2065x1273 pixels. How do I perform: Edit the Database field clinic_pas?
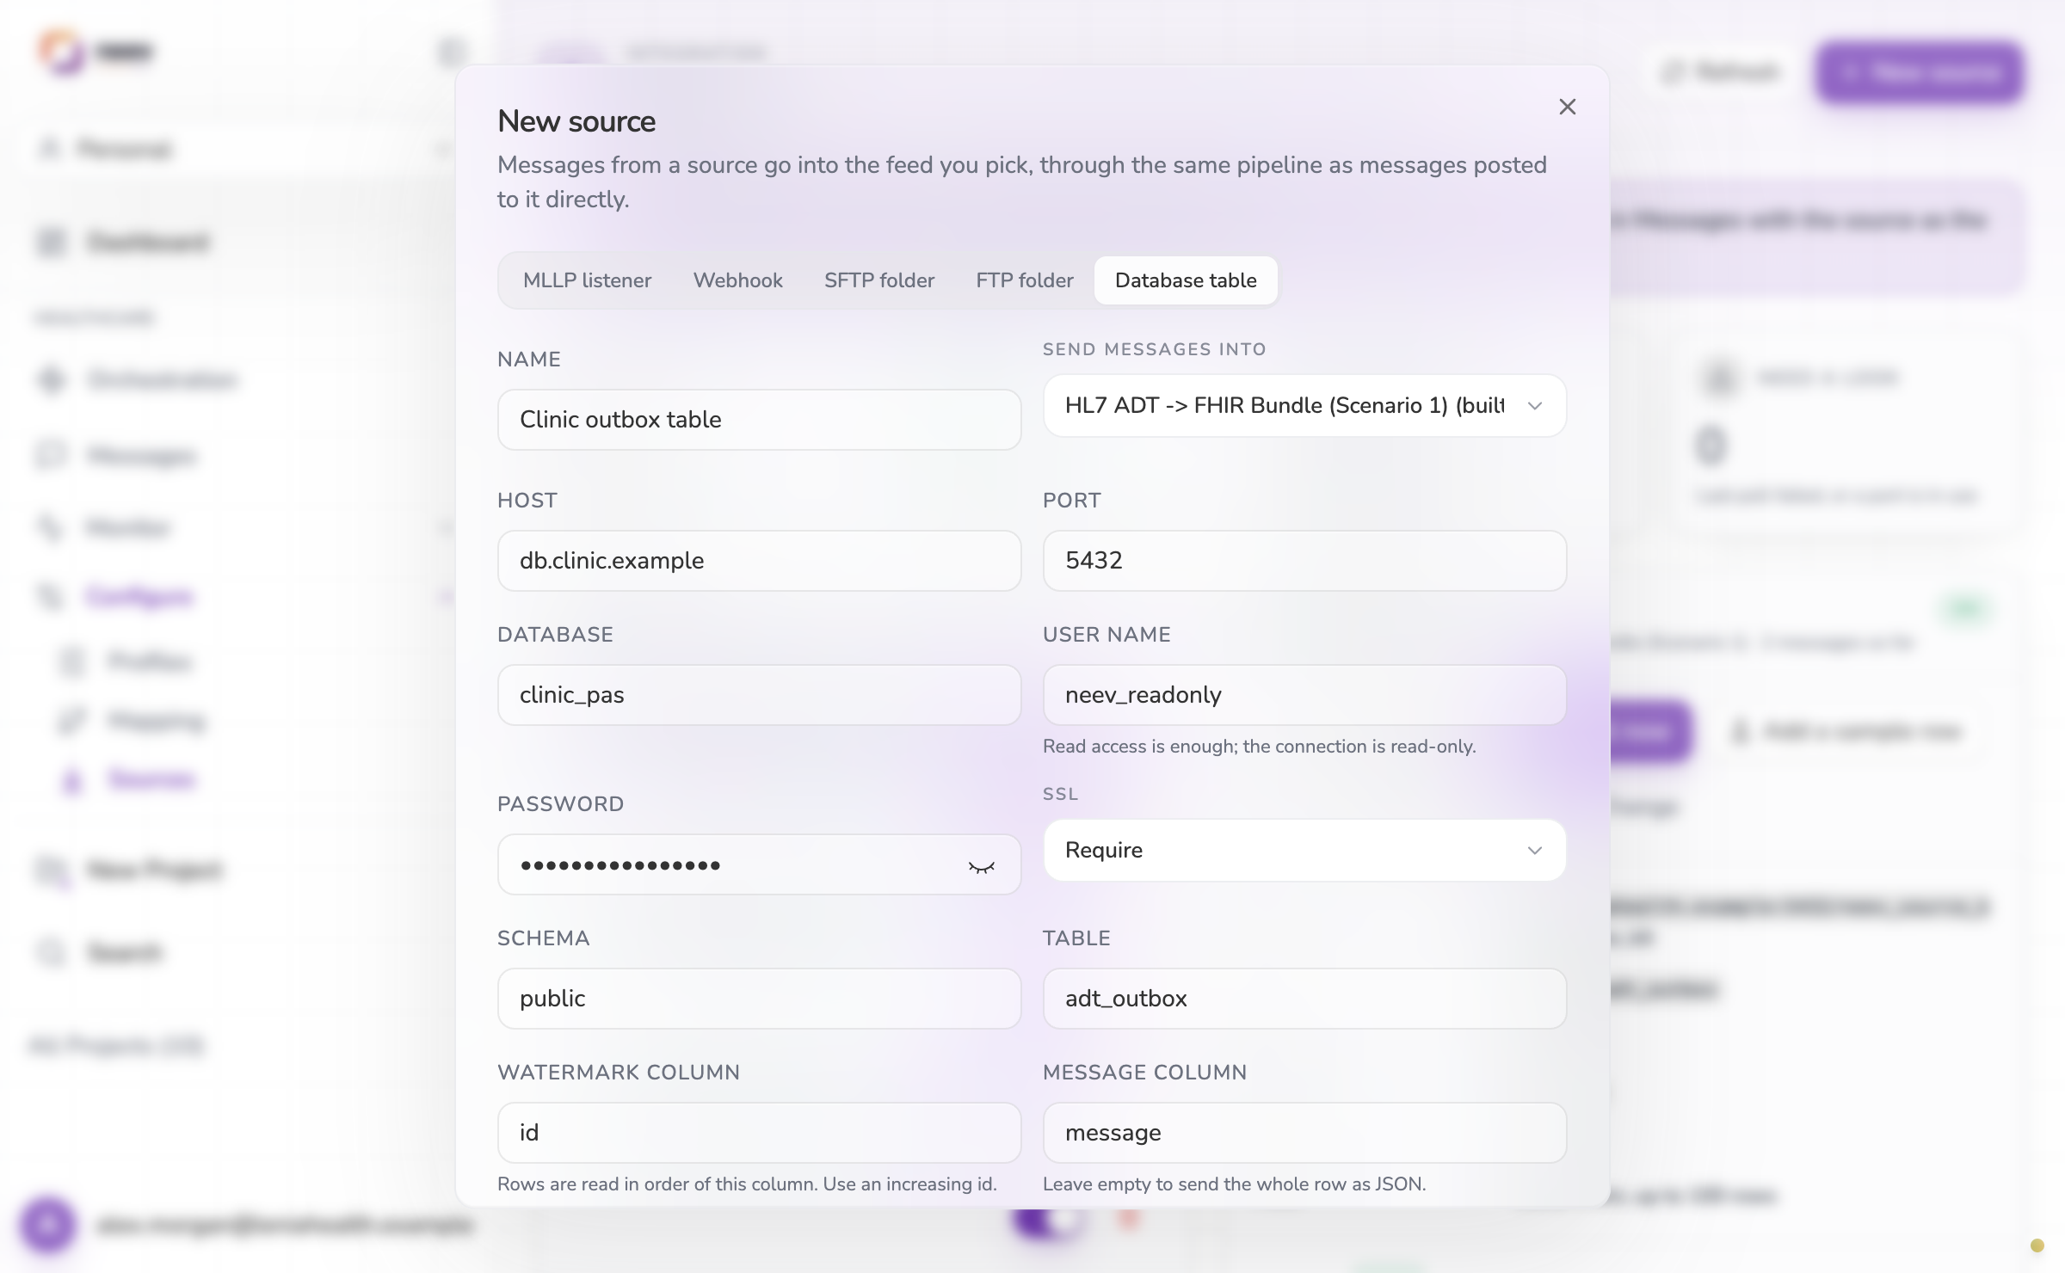(759, 695)
